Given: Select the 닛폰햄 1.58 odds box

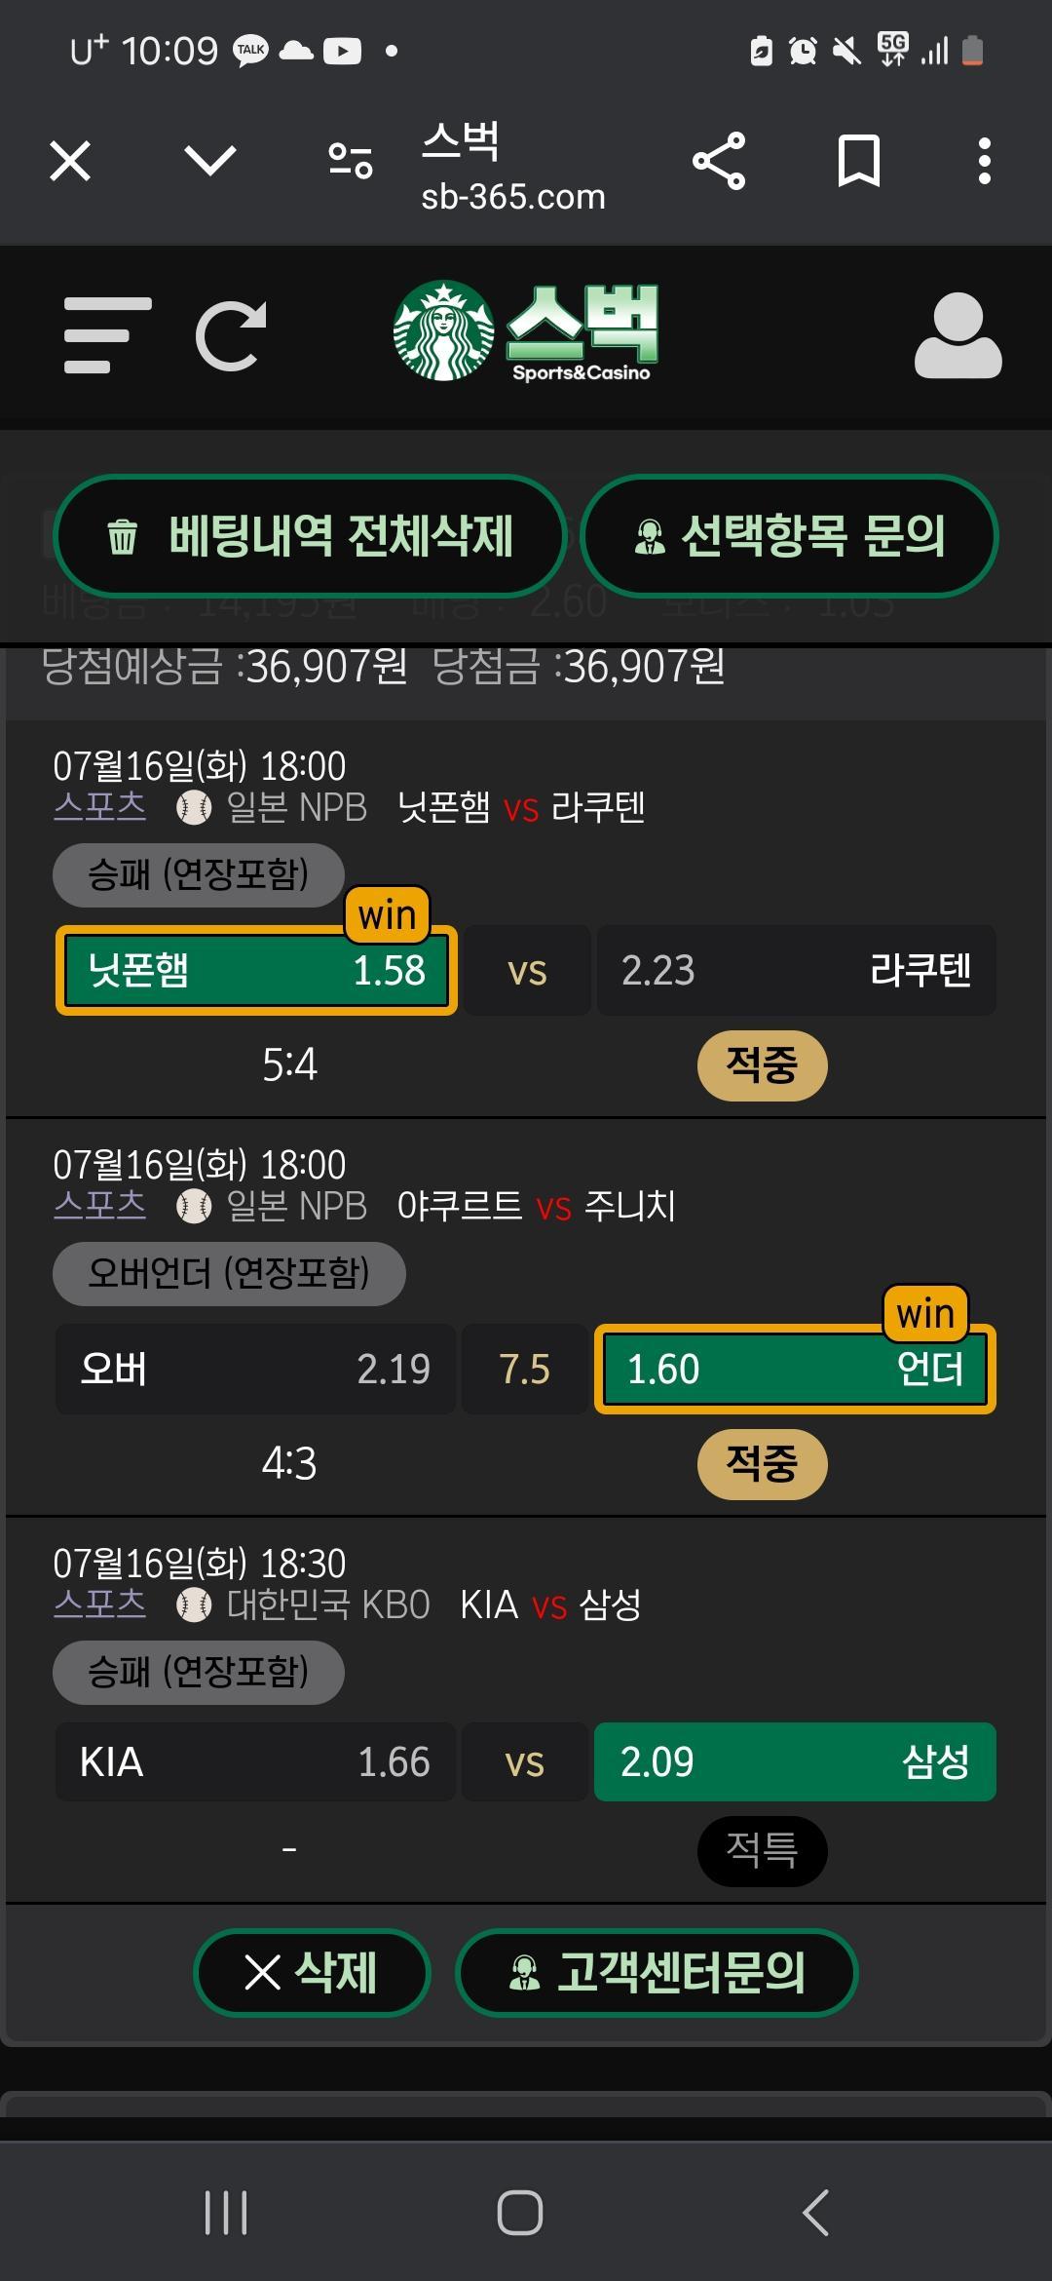Looking at the screenshot, I should click(256, 971).
